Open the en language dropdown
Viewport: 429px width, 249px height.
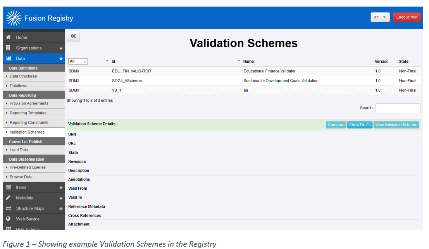pyautogui.click(x=380, y=17)
